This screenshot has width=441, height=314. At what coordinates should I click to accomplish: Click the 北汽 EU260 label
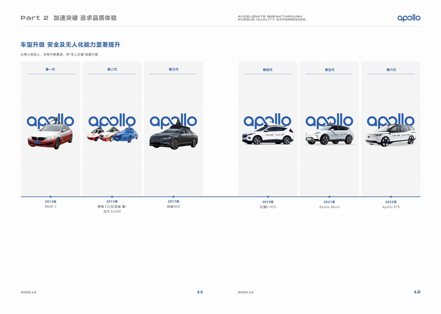click(x=112, y=211)
